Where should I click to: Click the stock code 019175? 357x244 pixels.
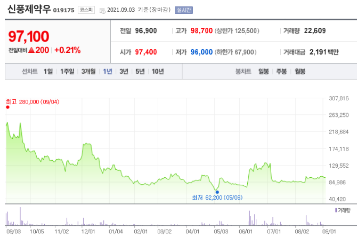point(64,11)
